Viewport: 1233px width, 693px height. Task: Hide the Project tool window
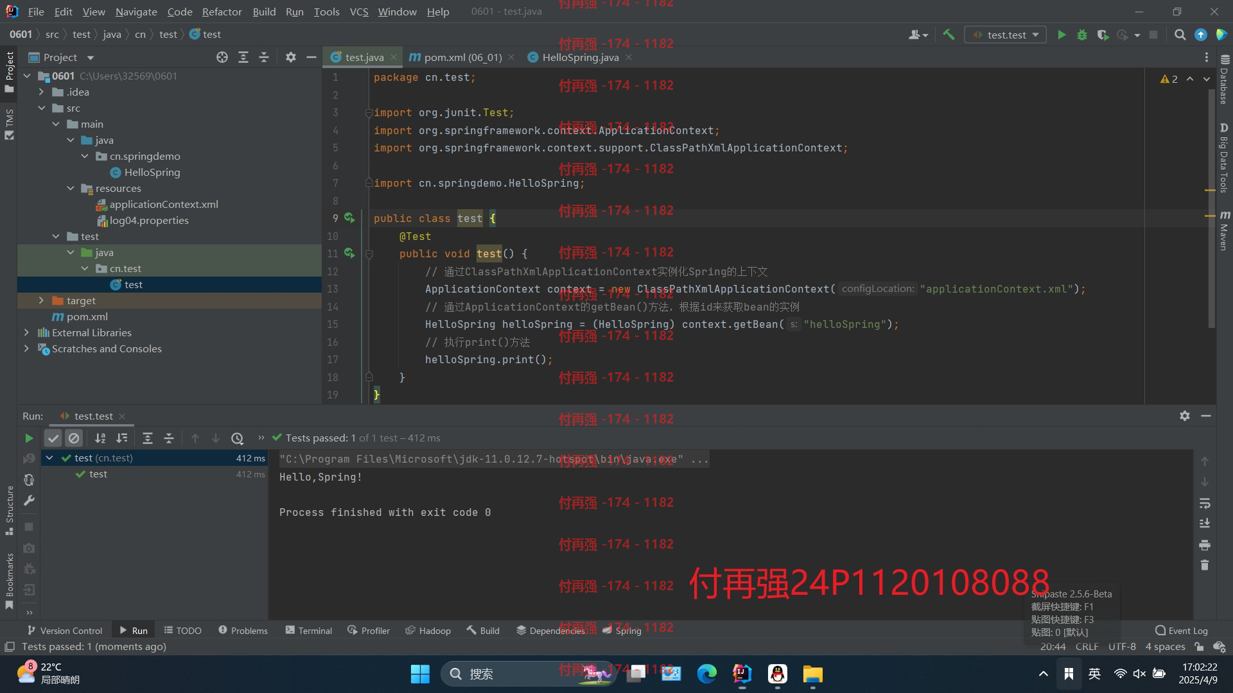311,57
